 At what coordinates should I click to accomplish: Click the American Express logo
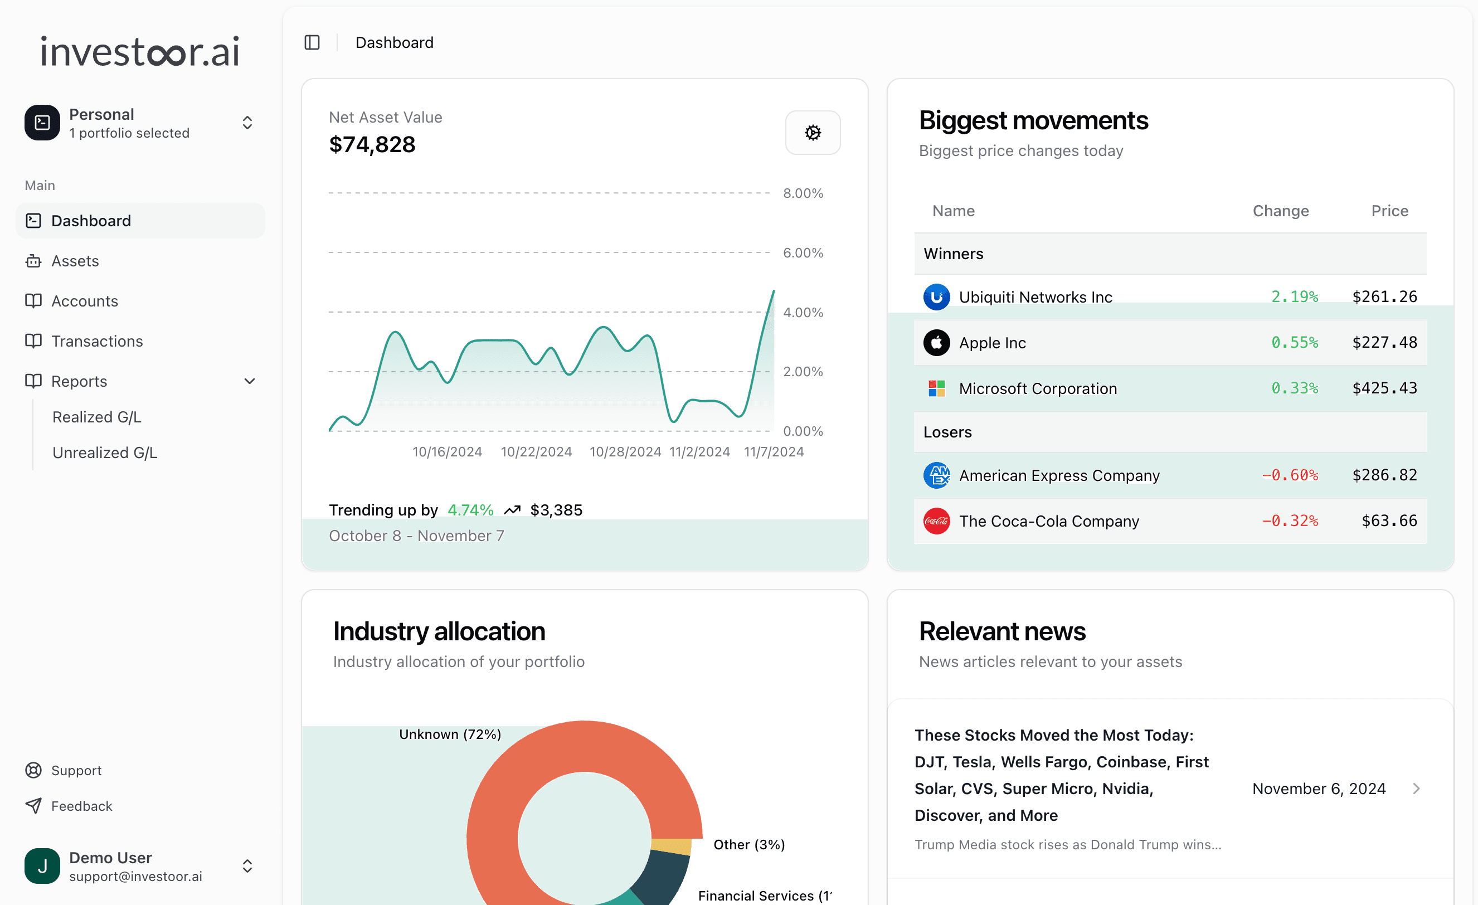point(936,475)
